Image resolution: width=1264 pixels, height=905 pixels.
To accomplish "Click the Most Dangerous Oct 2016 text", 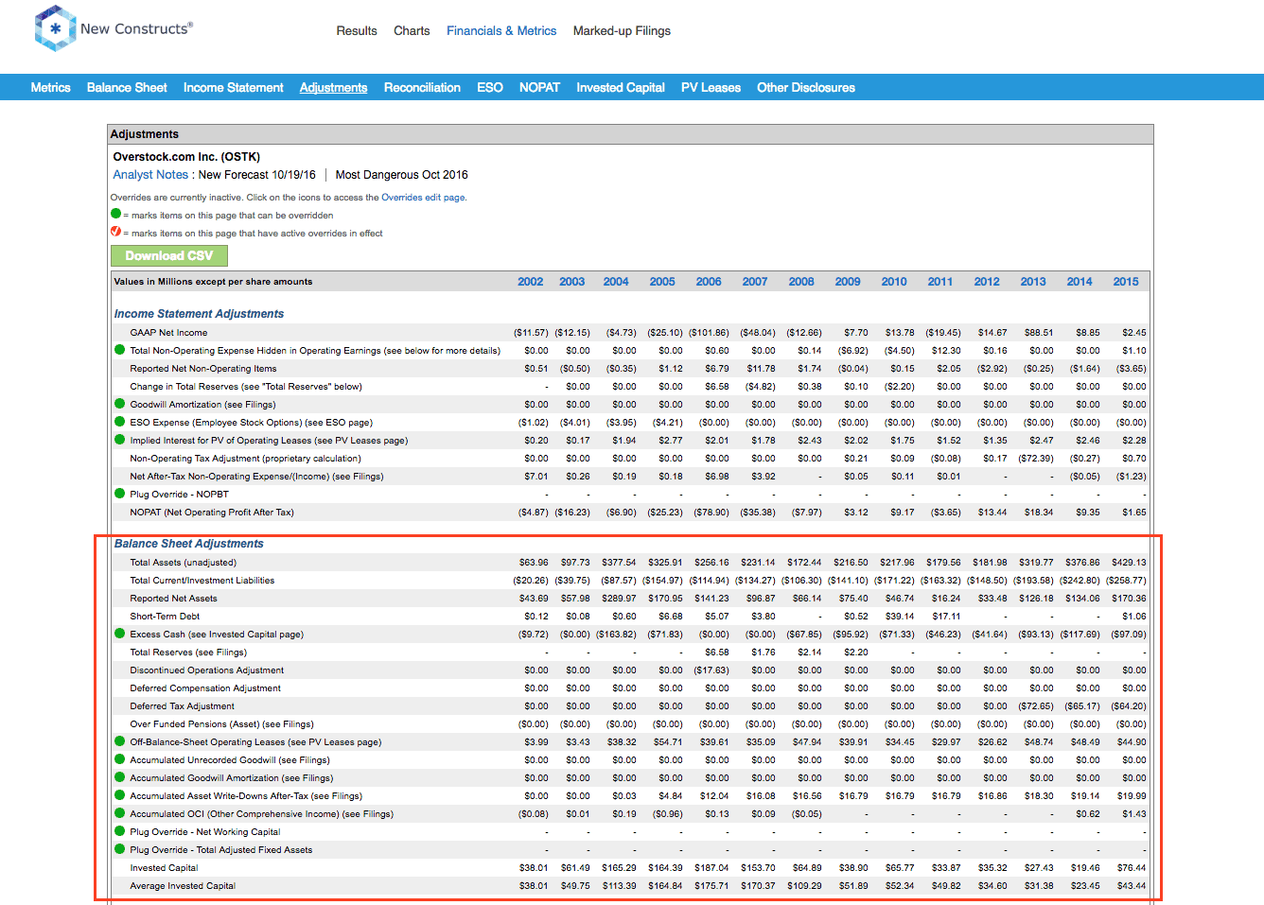I will click(x=401, y=175).
